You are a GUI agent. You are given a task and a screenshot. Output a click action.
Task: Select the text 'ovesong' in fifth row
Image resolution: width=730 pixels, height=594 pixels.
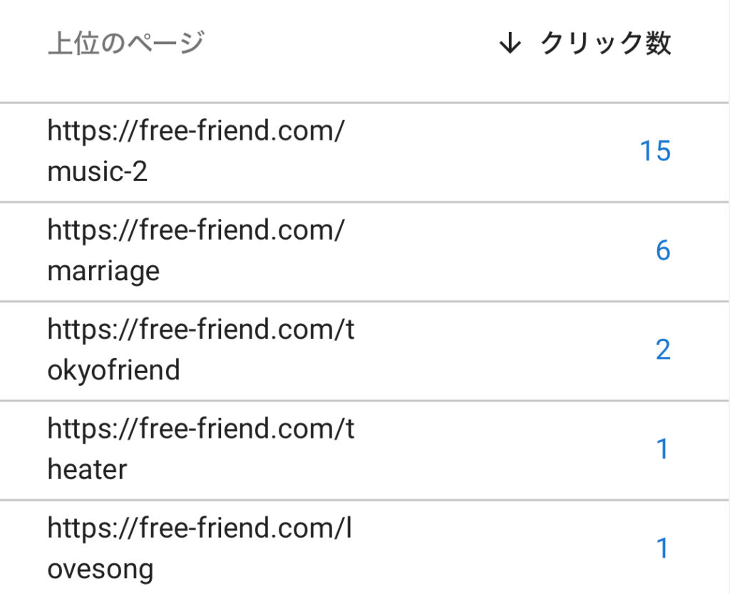point(100,569)
